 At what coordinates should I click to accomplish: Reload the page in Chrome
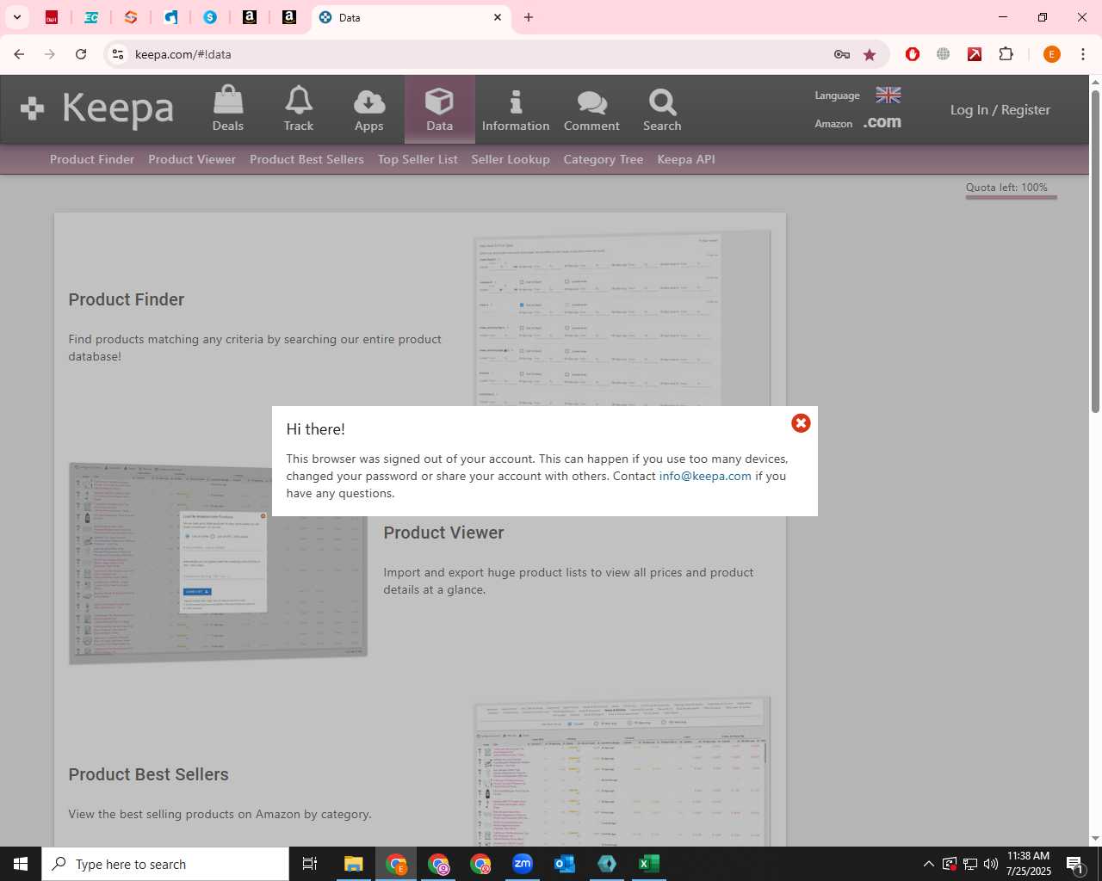coord(81,54)
